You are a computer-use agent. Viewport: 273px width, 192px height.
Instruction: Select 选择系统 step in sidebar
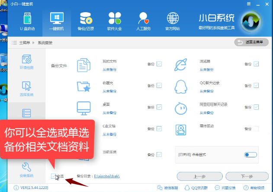click(27, 88)
